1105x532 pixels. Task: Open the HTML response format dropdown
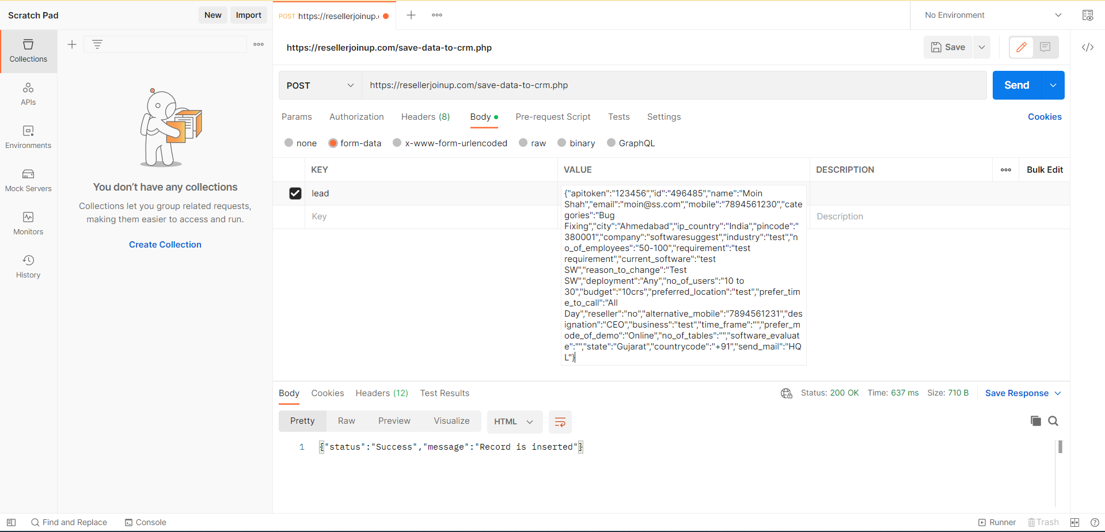(514, 421)
